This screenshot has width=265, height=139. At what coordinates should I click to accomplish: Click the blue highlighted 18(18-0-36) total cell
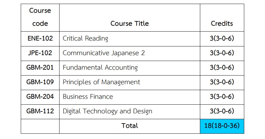click(x=222, y=126)
